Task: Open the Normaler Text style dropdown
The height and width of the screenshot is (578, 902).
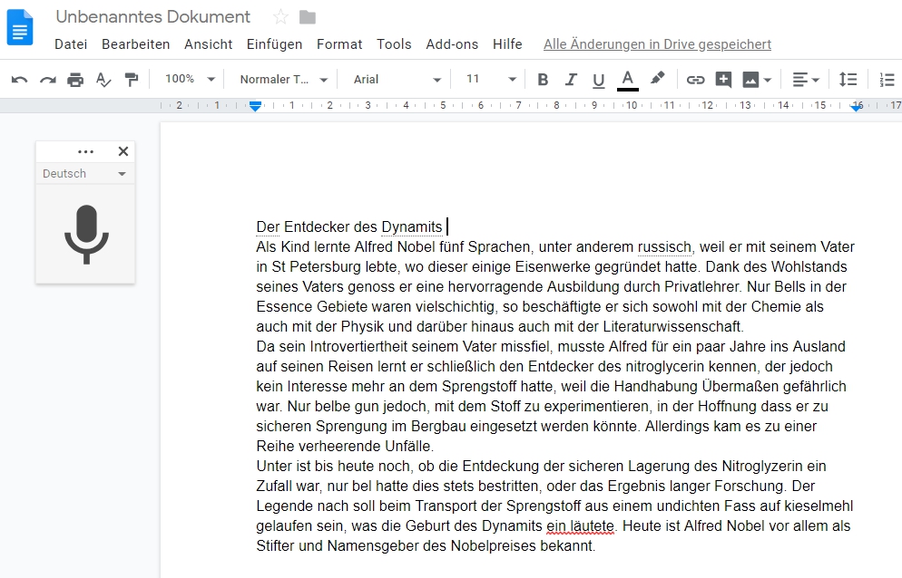Action: coord(284,80)
